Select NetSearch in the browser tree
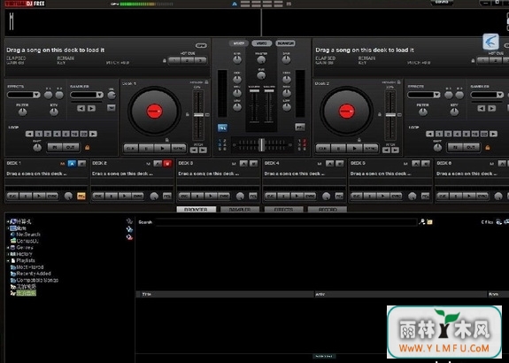 [x=28, y=235]
